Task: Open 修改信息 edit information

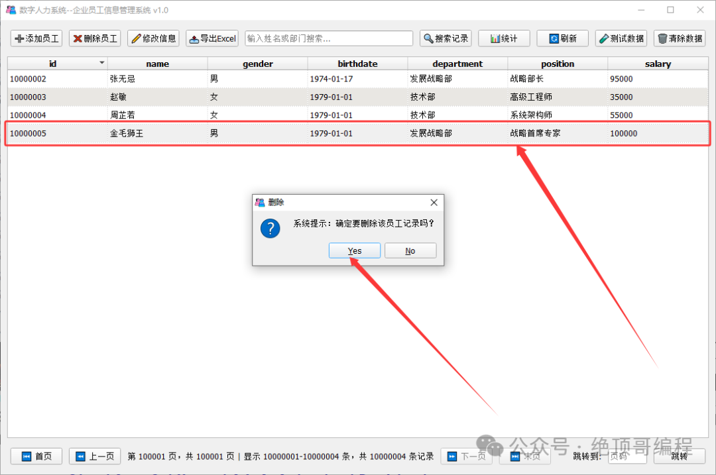Action: pos(153,38)
